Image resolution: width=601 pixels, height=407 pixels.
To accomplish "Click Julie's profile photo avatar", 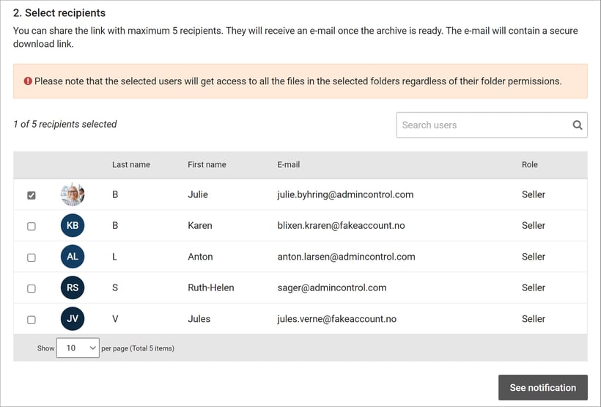I will pos(73,194).
